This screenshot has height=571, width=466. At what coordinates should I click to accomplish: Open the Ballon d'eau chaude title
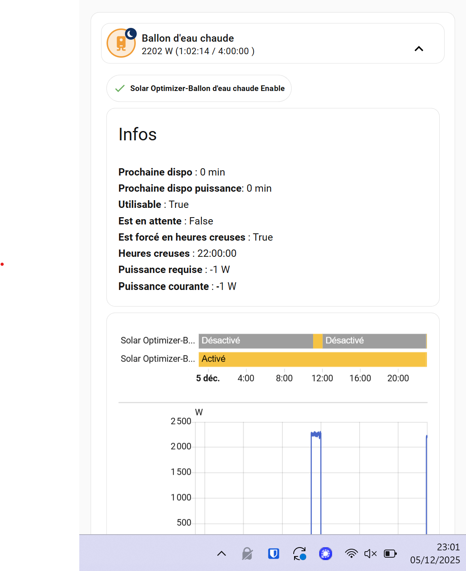pyautogui.click(x=188, y=38)
